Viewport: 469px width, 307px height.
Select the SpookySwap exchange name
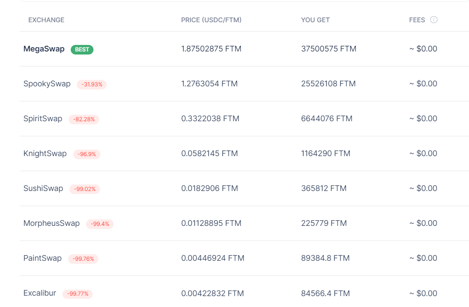click(47, 84)
